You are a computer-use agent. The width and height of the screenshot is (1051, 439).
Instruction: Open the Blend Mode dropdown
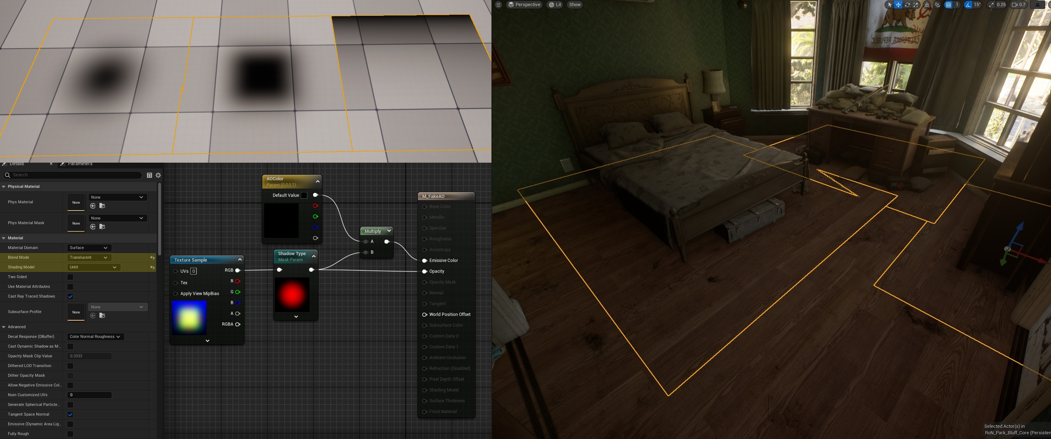pos(89,258)
